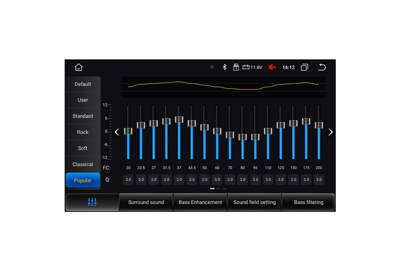This screenshot has width=401, height=271.
Task: Click the Q value box under 200 Hz
Action: [x=319, y=179]
